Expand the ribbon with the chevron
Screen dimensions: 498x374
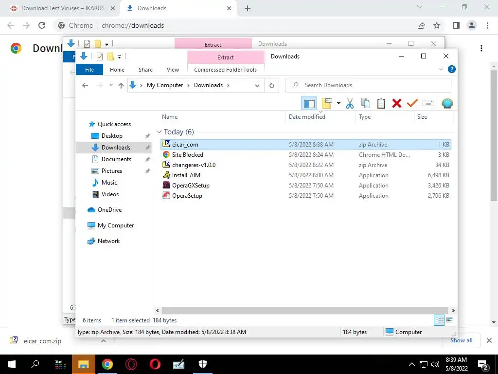click(441, 69)
